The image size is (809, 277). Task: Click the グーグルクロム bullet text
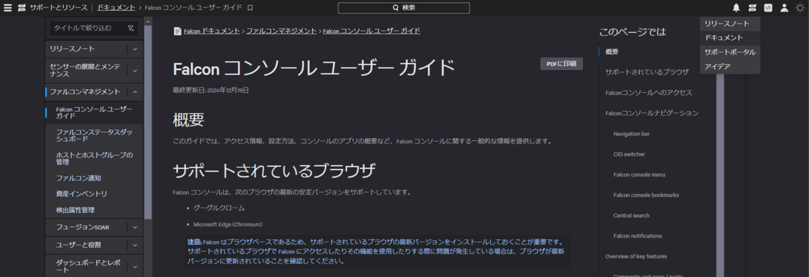pos(219,208)
